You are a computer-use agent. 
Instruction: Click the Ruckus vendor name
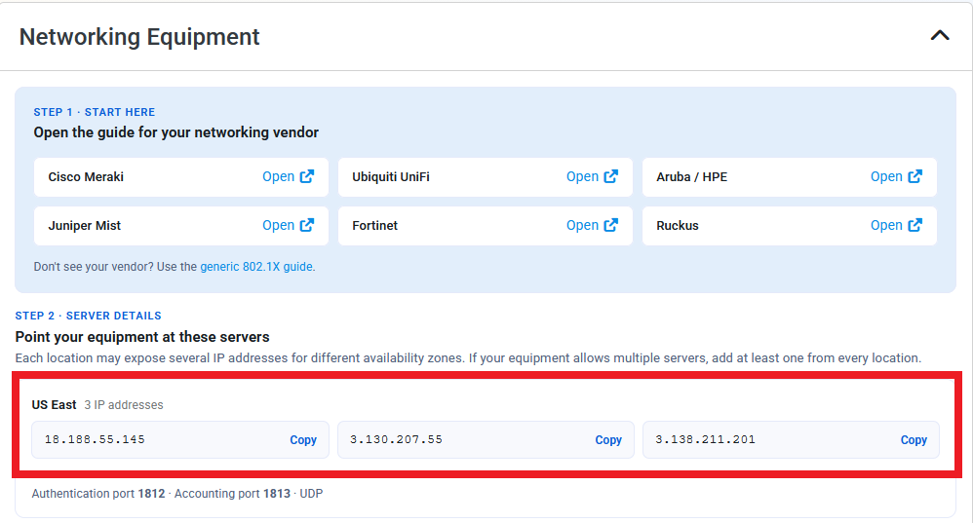pos(677,226)
